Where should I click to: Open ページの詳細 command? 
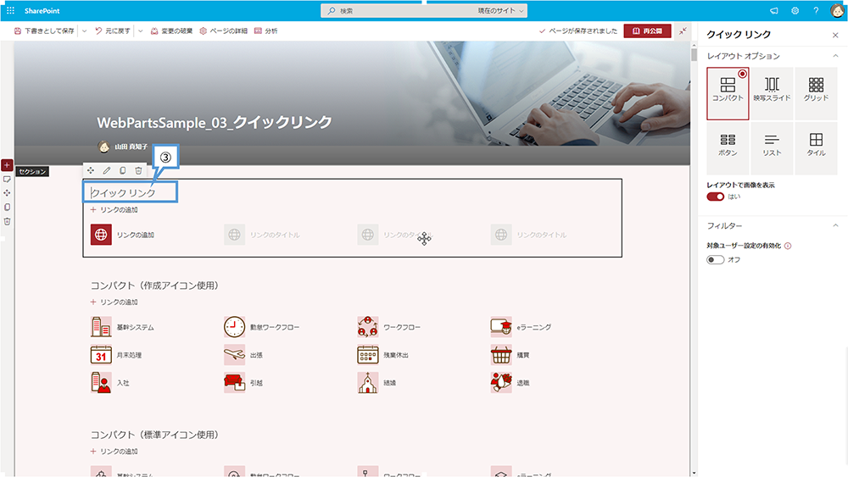click(223, 31)
